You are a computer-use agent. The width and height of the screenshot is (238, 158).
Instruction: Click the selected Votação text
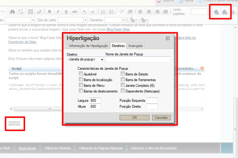coord(14,123)
